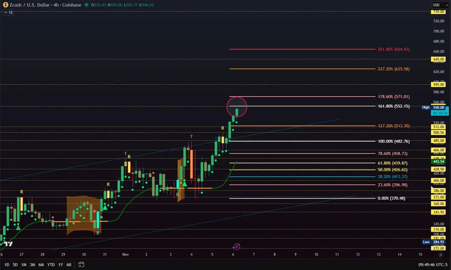This screenshot has height=270, width=451.
Task: Click the 739.00 yellow price label
Action: click(438, 12)
